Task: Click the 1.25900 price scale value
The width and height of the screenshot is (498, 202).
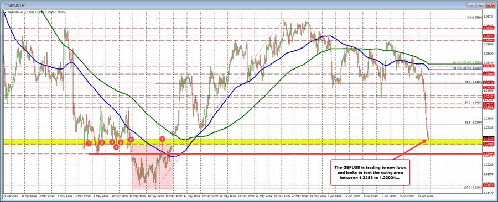Action: (489, 44)
